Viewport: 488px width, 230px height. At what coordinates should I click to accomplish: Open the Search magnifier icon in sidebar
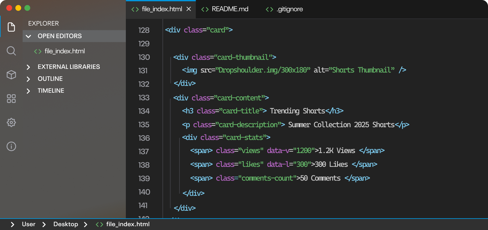11,51
